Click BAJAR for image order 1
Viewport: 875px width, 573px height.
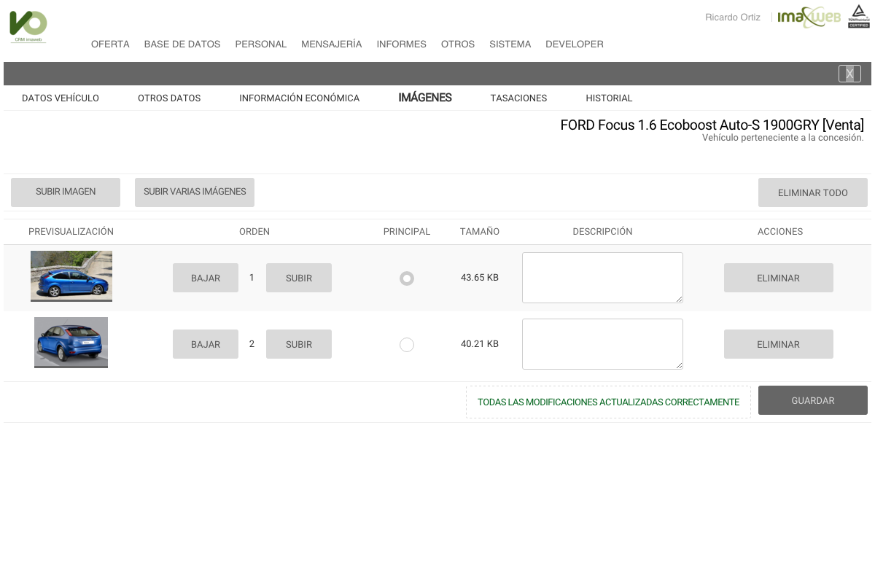[x=206, y=278]
